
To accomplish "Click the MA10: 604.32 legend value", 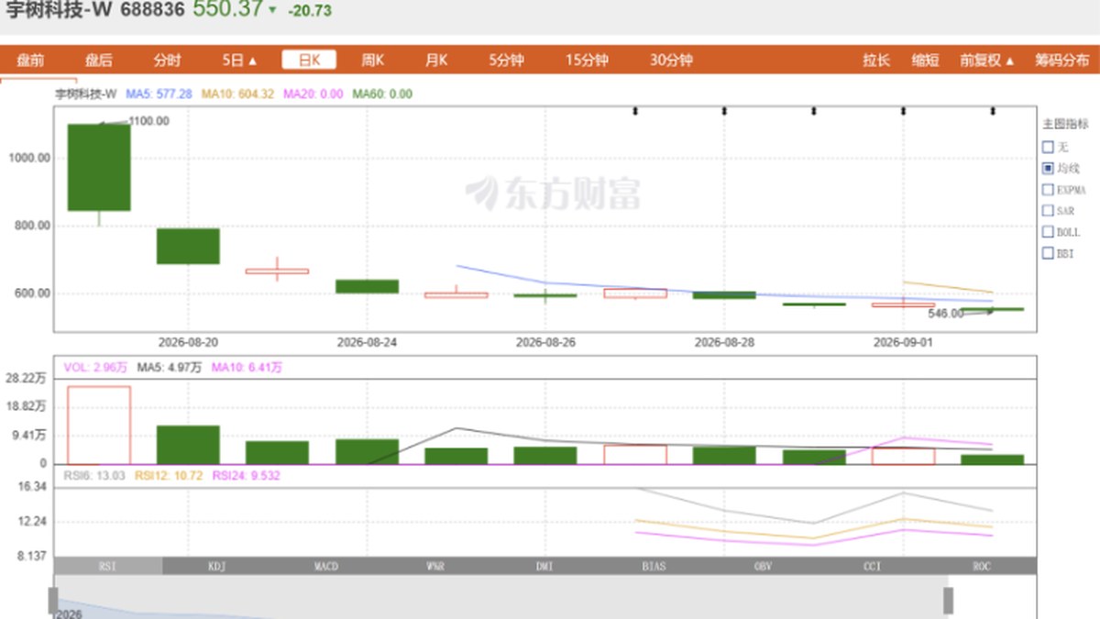I will (x=238, y=94).
